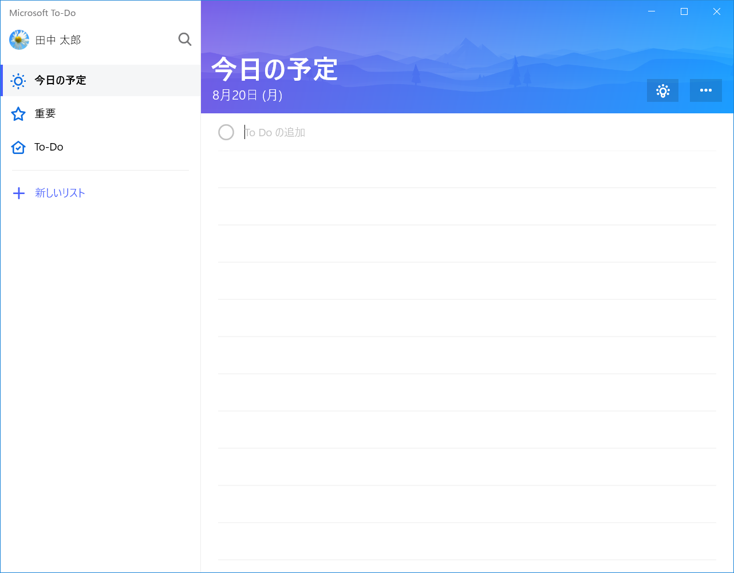Screen dimensions: 734x573
Task: Open the ellipsis more-options menu
Action: (705, 90)
